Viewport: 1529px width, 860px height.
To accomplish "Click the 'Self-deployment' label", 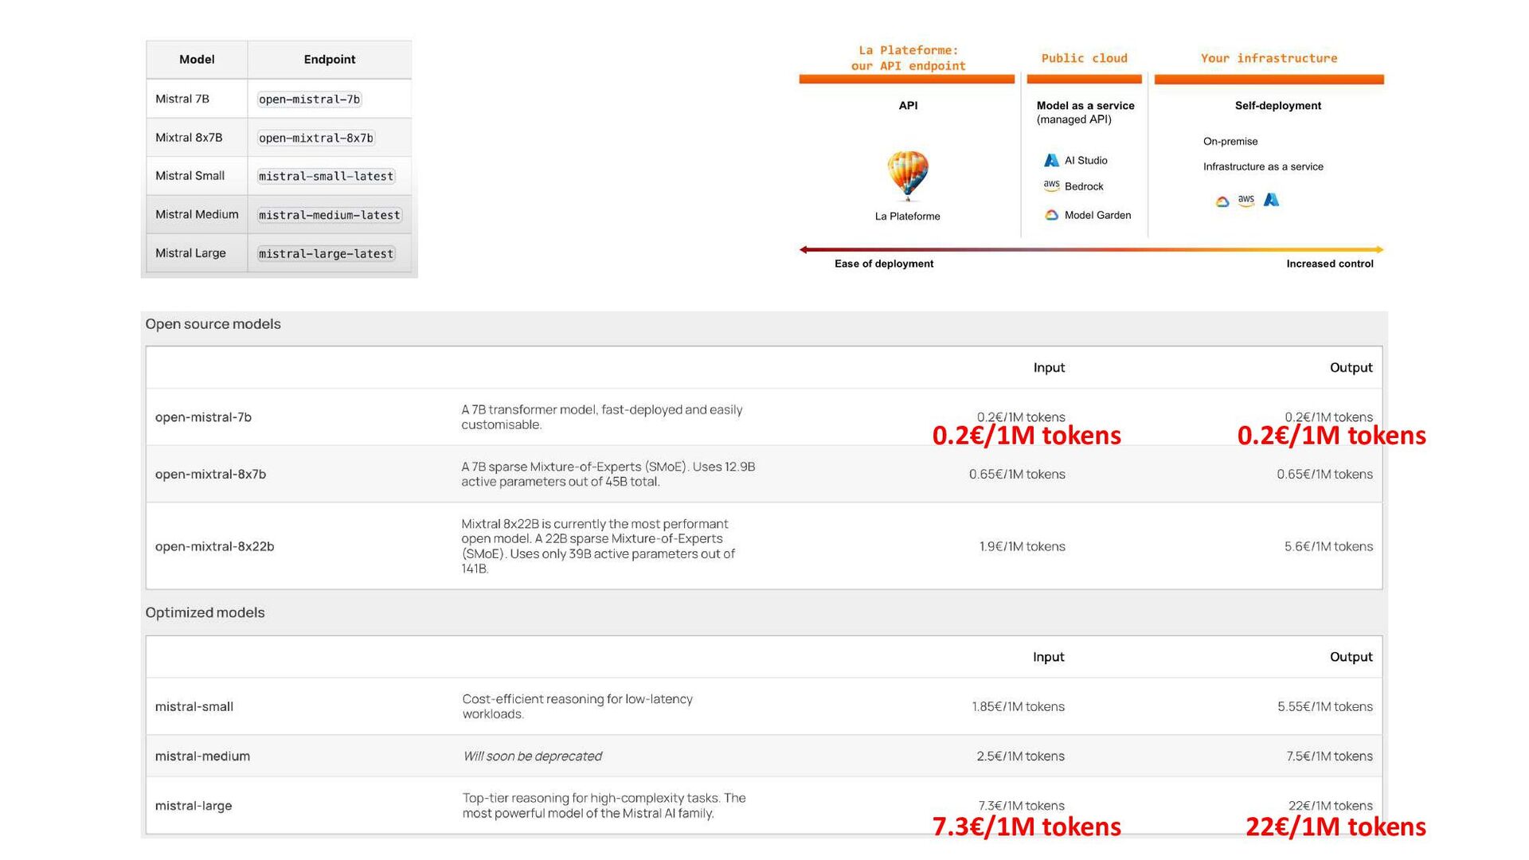I will coord(1278,105).
